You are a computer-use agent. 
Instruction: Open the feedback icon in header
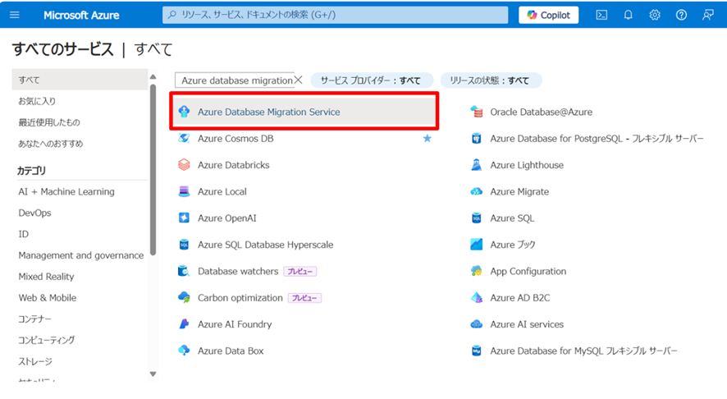click(707, 15)
